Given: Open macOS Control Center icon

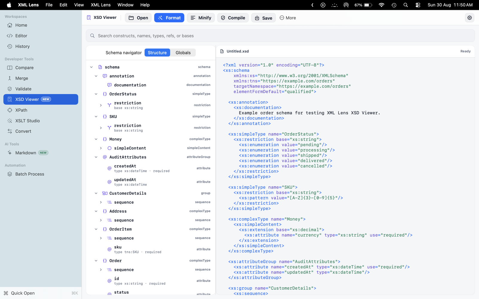Looking at the screenshot, I should (x=418, y=5).
